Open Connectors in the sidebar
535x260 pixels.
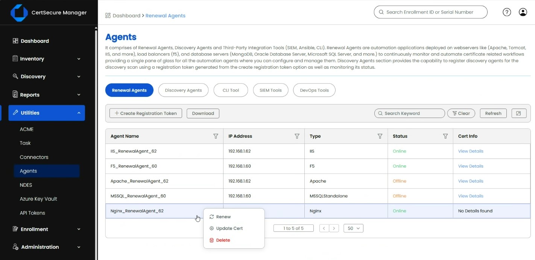pyautogui.click(x=34, y=157)
